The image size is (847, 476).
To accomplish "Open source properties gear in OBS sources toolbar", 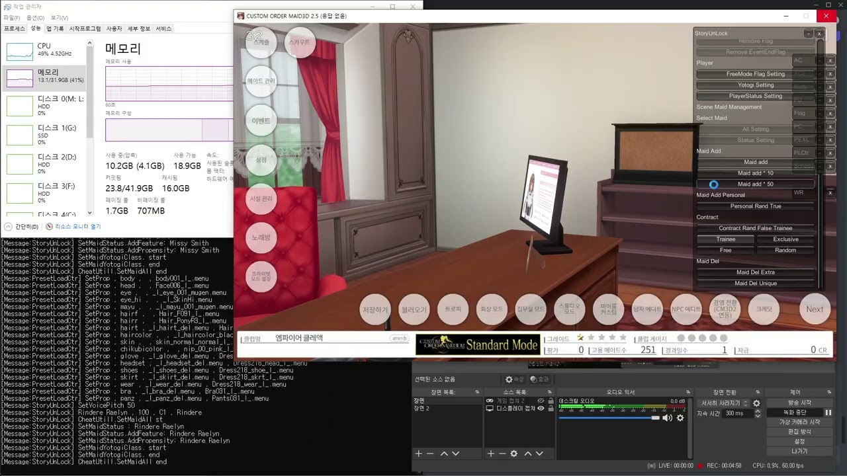I will (514, 454).
